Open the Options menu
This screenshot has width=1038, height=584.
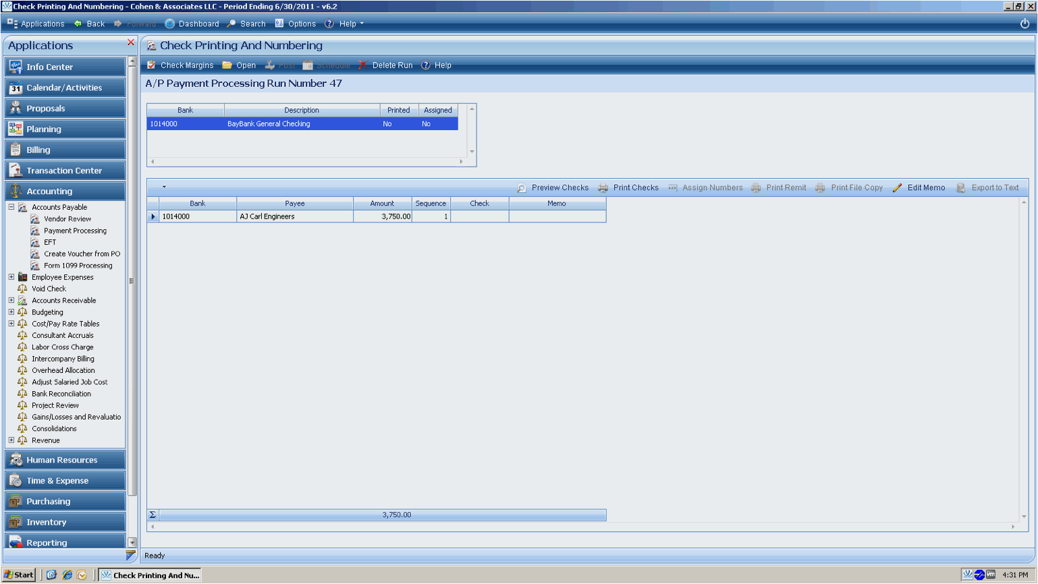(x=296, y=24)
